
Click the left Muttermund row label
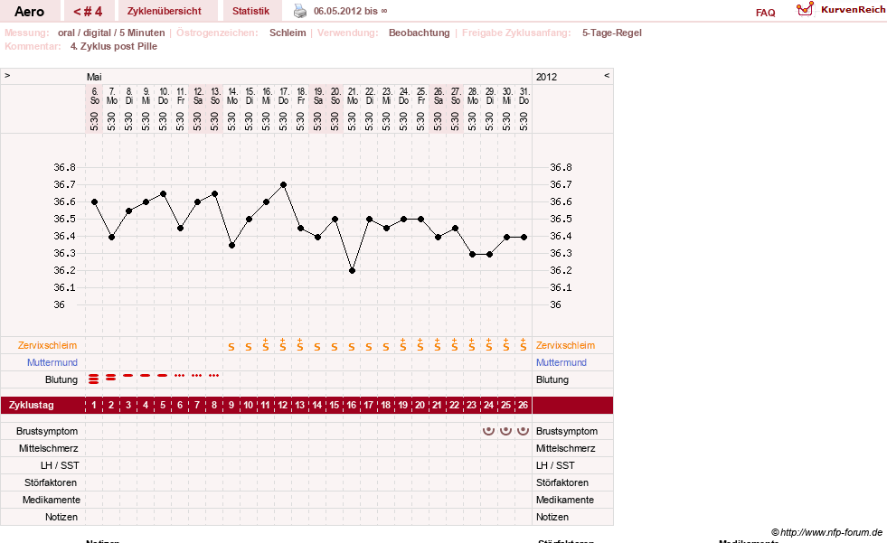(52, 362)
